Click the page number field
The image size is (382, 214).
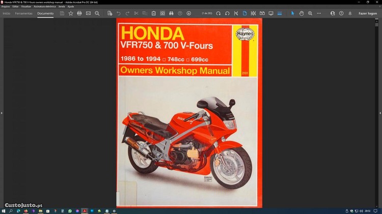click(x=206, y=13)
